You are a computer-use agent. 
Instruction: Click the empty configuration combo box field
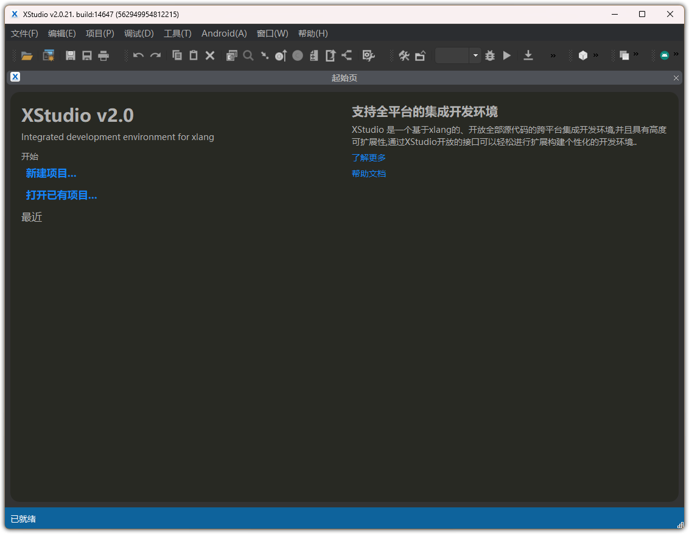pyautogui.click(x=452, y=55)
